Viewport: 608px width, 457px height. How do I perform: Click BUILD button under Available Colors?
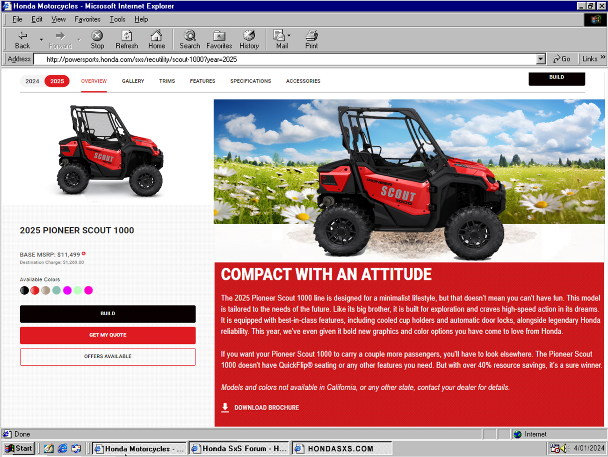pos(108,314)
